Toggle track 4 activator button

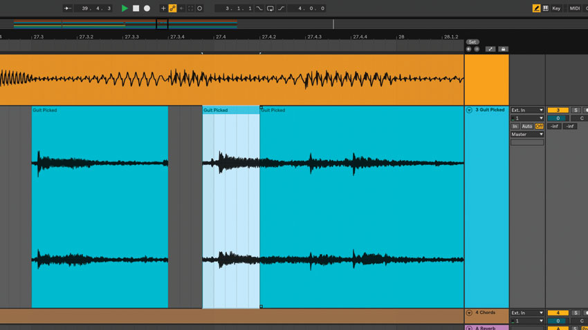click(558, 313)
